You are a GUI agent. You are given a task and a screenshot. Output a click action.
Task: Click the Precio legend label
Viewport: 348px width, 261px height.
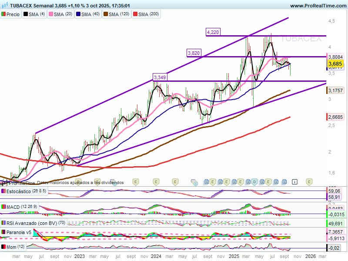[x=13, y=14]
